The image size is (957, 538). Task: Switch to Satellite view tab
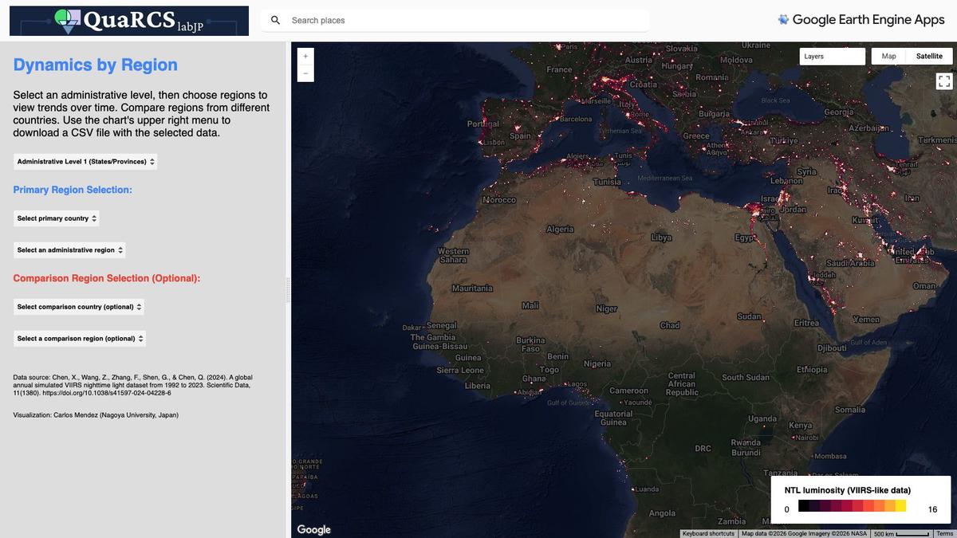coord(929,57)
